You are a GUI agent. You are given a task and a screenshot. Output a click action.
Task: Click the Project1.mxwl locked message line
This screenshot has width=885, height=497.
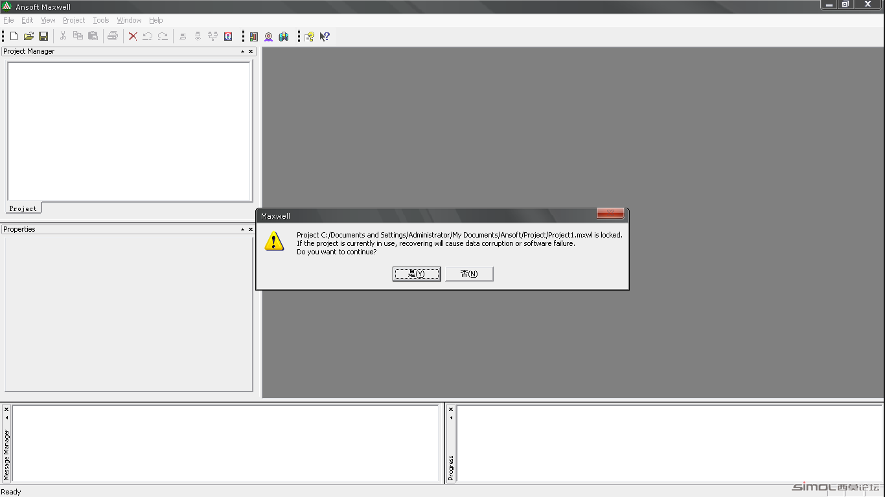pos(459,235)
